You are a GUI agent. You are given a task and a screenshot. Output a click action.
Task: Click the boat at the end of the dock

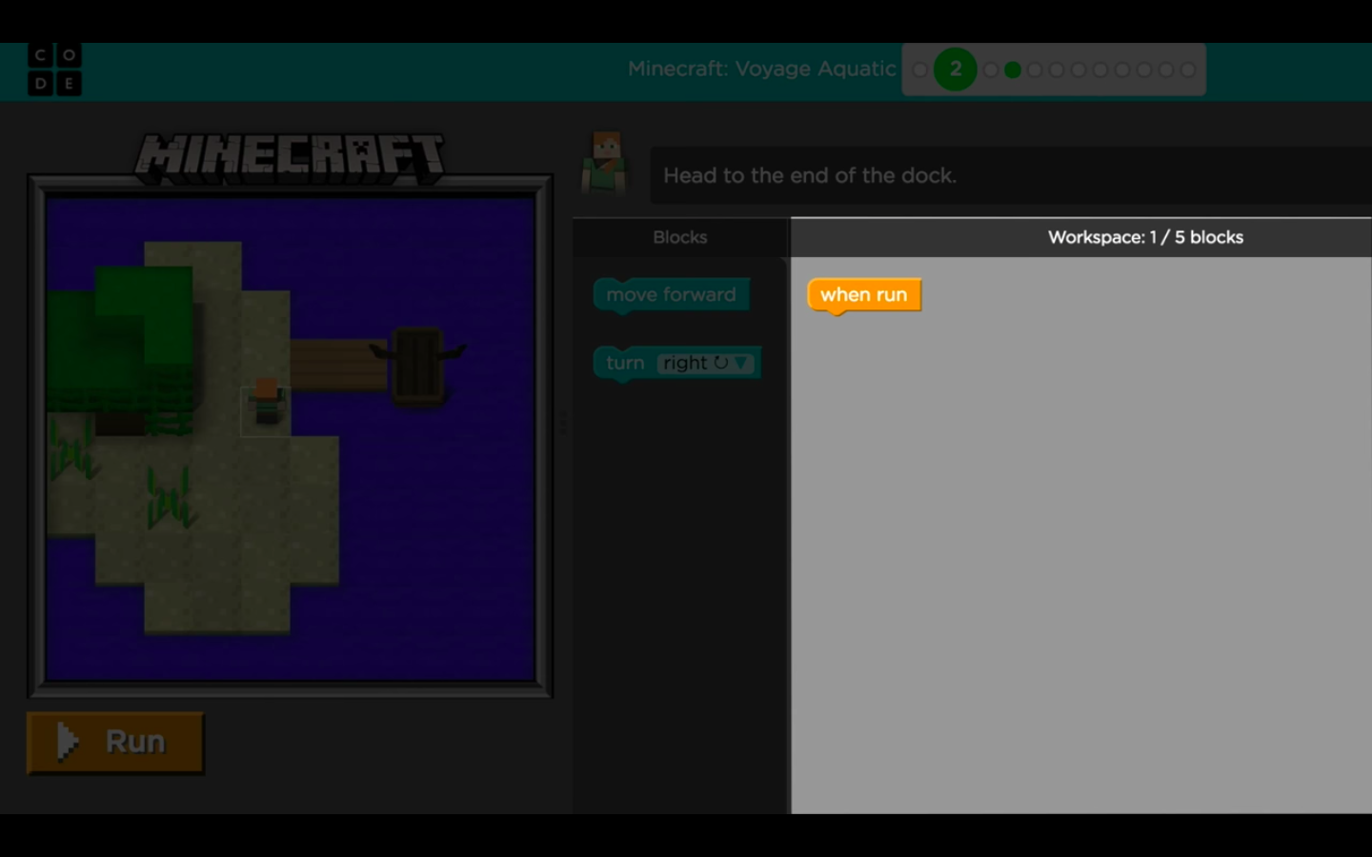417,365
